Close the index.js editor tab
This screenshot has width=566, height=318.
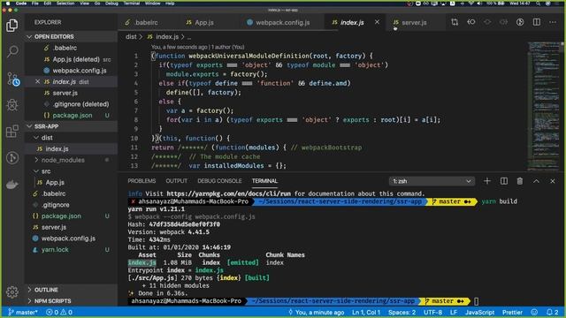point(377,22)
